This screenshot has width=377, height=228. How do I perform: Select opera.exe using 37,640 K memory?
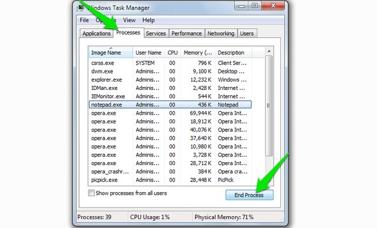click(170, 138)
